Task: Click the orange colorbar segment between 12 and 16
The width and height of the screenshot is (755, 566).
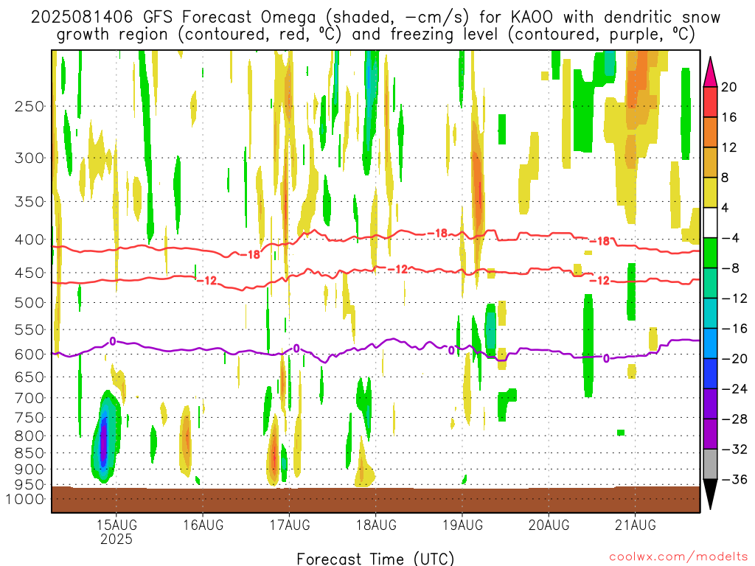Action: coord(710,132)
